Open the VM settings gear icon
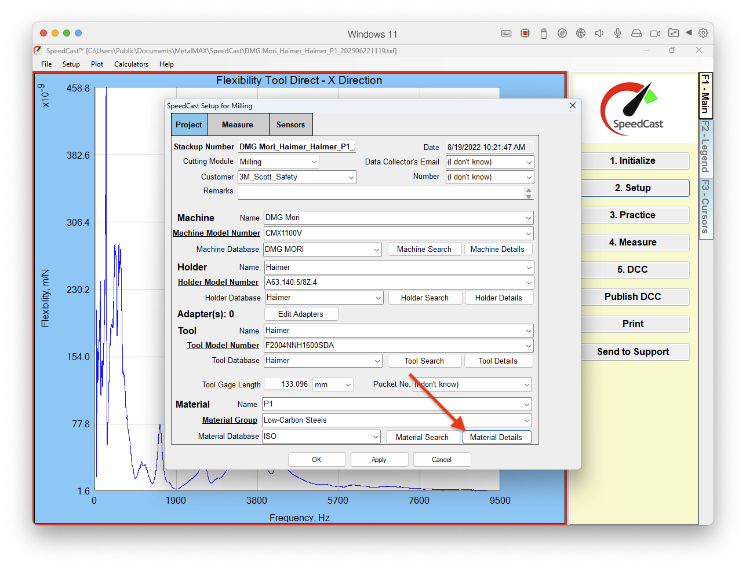Viewport: 746px width, 568px height. [x=703, y=33]
